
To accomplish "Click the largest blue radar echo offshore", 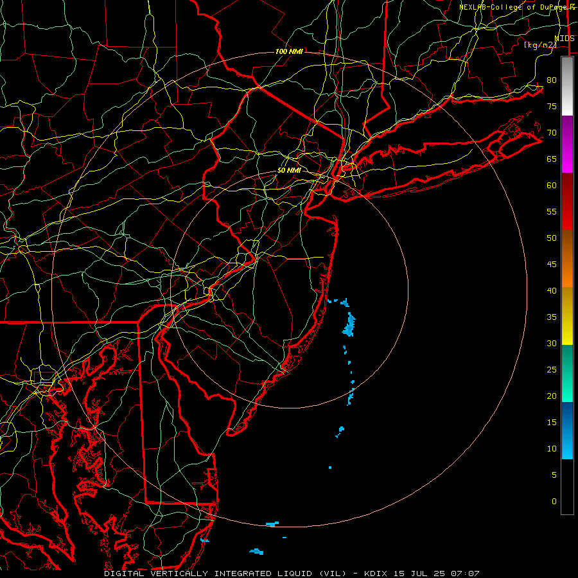I will point(349,325).
